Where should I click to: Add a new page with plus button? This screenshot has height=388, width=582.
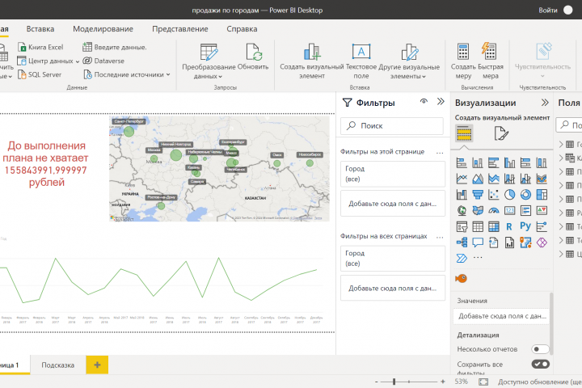(x=97, y=365)
